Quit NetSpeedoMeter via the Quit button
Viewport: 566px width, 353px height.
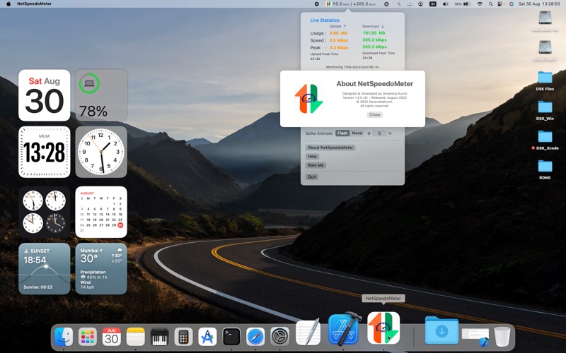(x=312, y=177)
